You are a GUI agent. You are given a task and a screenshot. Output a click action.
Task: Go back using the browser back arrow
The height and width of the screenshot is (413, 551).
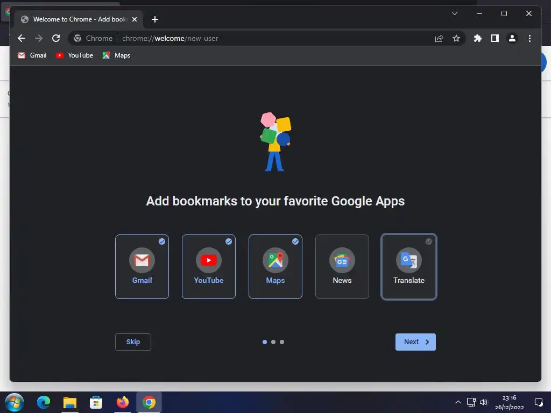pos(22,38)
